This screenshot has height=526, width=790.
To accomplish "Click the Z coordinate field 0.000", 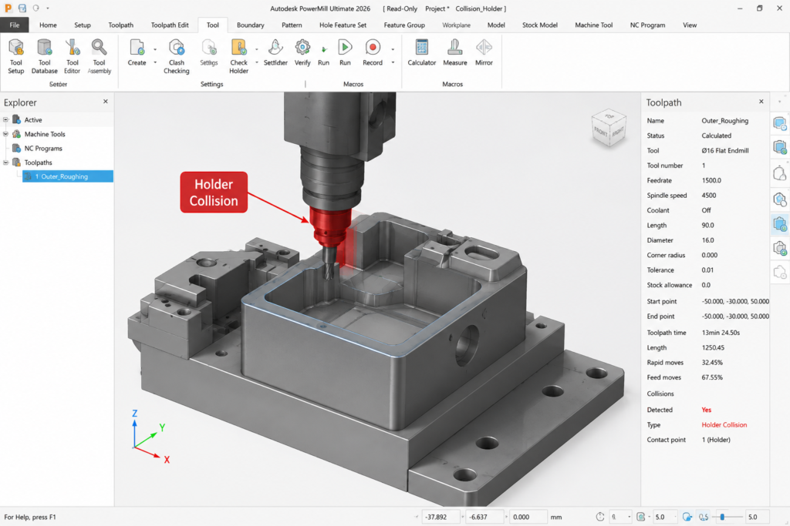I will [527, 517].
